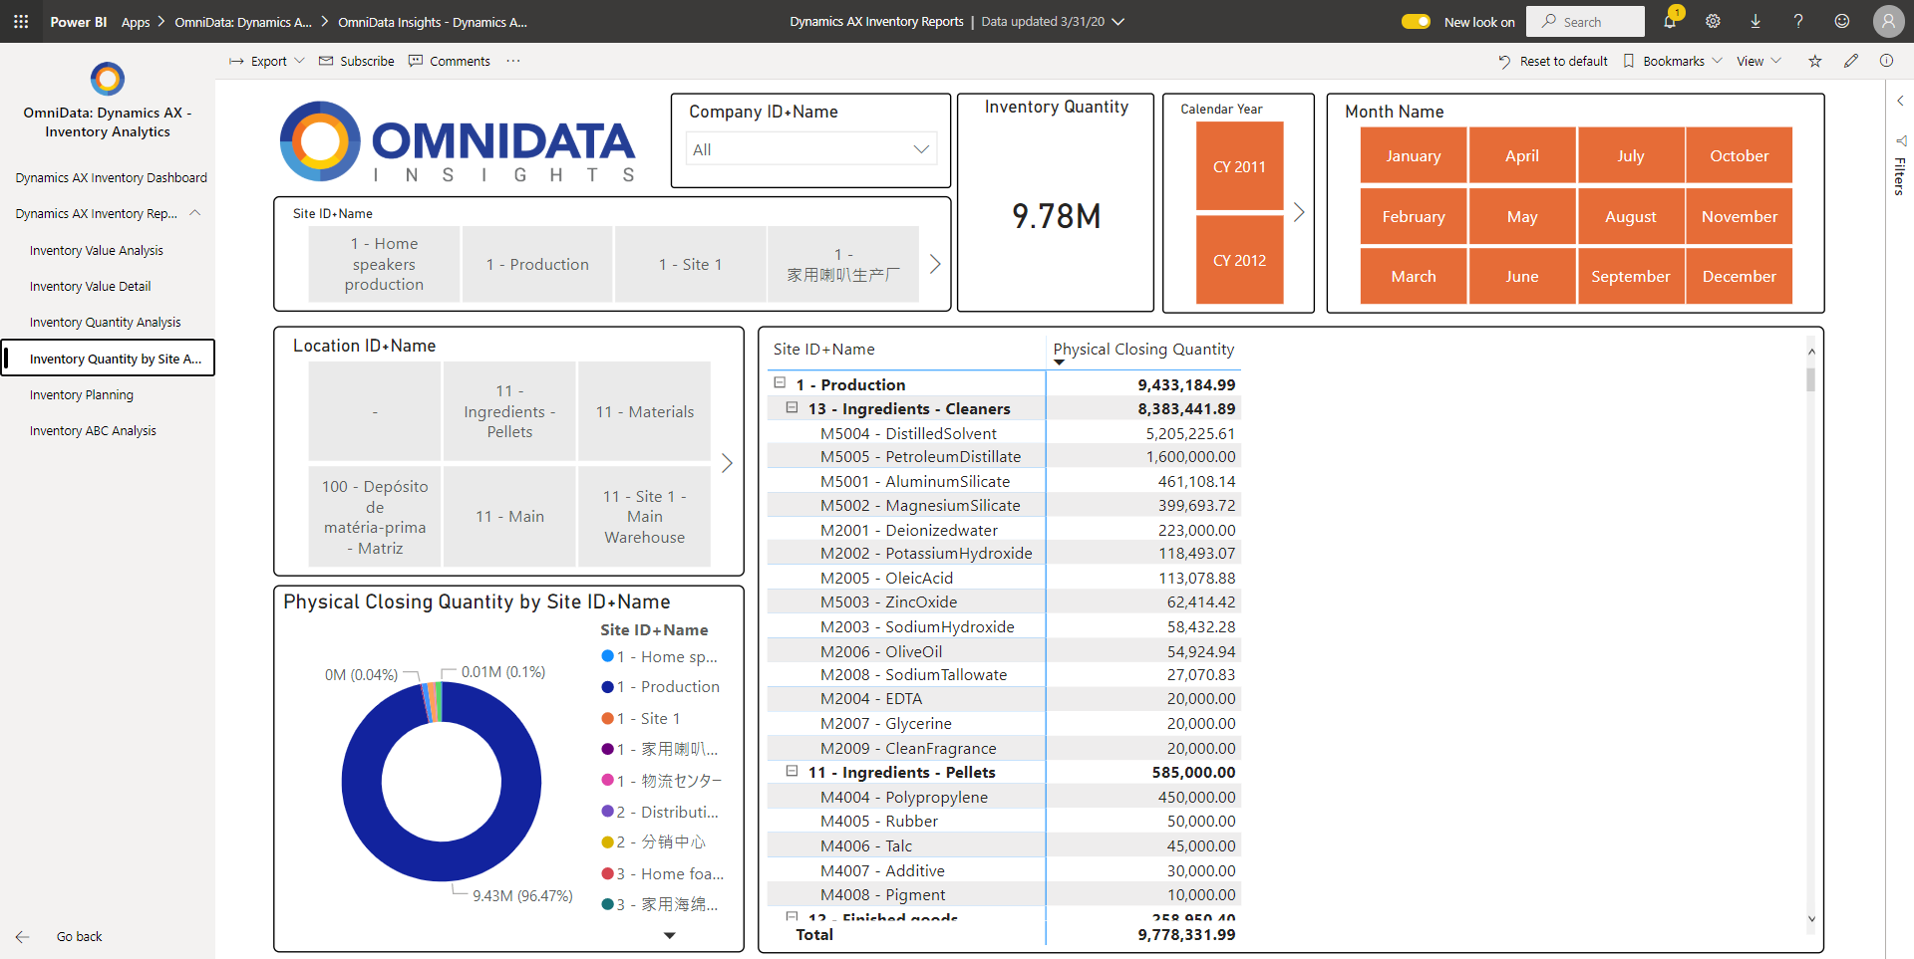Click the table scrollbar down arrow
Image resolution: width=1914 pixels, height=959 pixels.
tap(1811, 919)
